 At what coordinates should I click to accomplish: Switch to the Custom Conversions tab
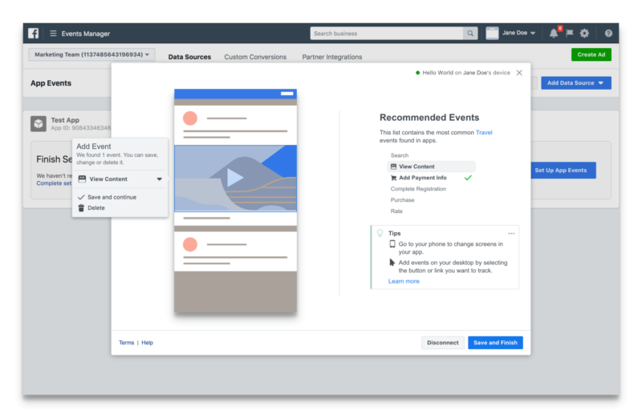255,57
